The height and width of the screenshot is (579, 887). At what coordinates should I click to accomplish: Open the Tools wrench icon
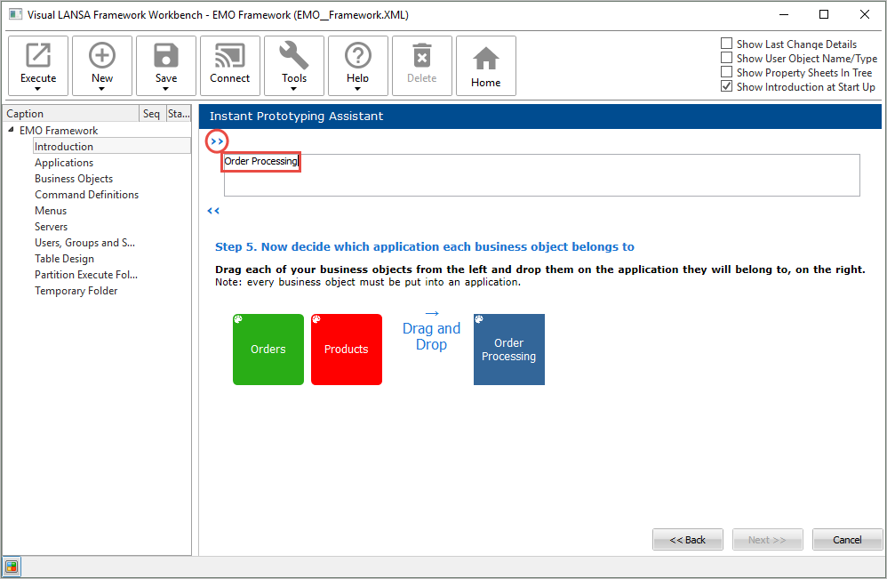click(x=293, y=55)
